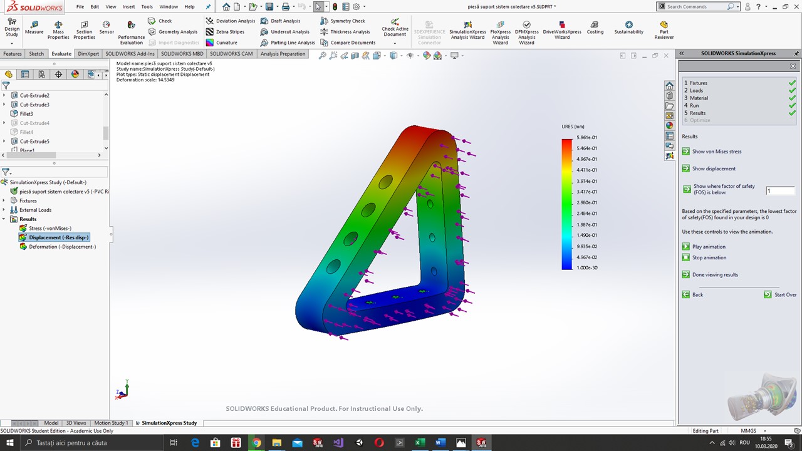Expand the Fixtures folder

[4, 200]
